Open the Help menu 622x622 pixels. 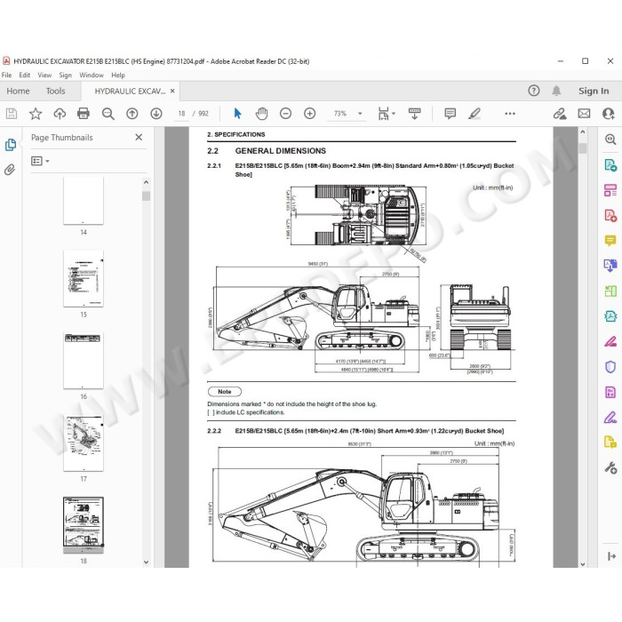(x=118, y=75)
